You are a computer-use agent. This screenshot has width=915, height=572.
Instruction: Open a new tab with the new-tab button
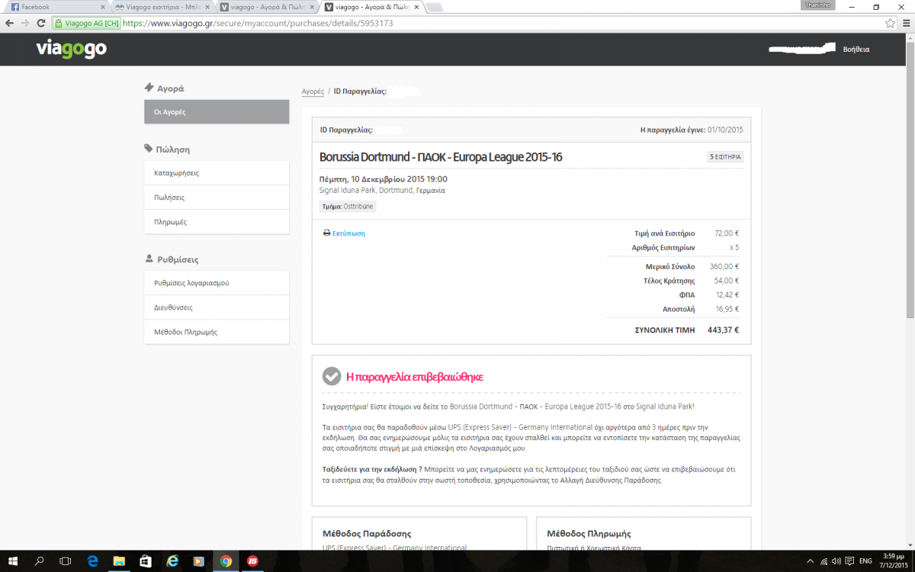pyautogui.click(x=435, y=7)
